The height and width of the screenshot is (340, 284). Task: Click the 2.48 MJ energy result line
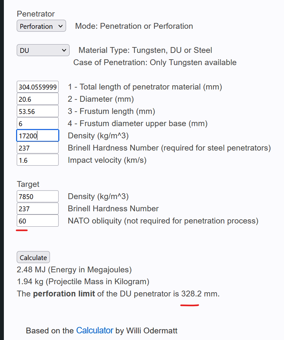click(x=74, y=270)
